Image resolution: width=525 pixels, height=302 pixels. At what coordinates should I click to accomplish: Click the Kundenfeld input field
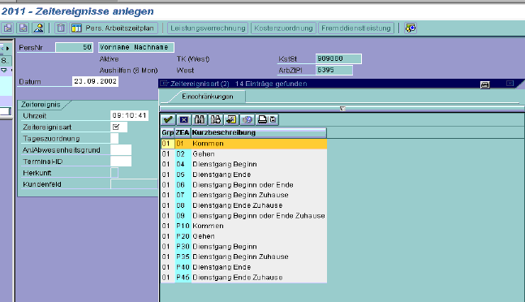click(x=134, y=183)
